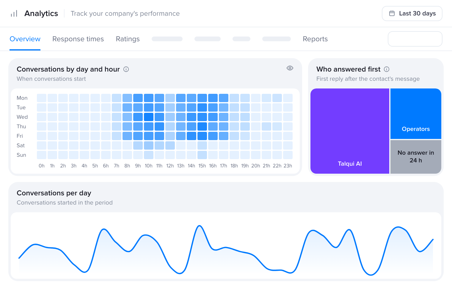Image resolution: width=452 pixels, height=285 pixels.
Task: Click the Conversations per day heading
Action: [x=54, y=193]
